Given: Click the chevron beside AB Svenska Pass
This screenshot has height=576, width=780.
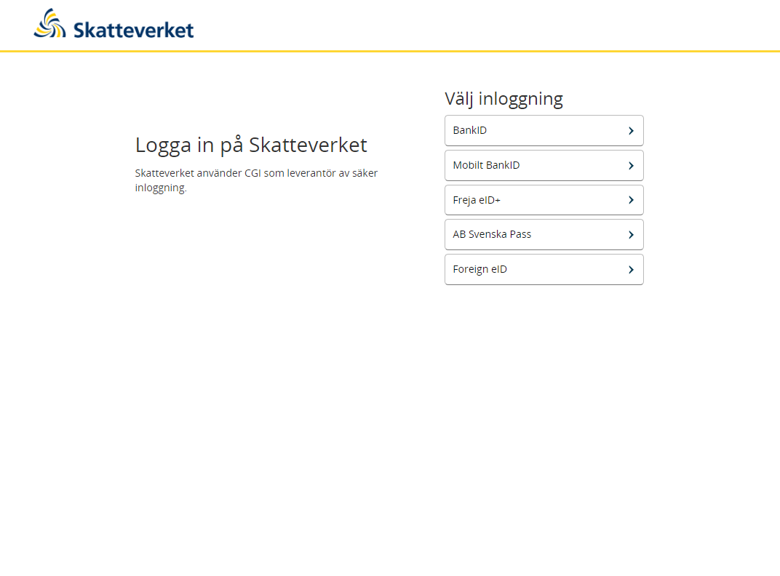Looking at the screenshot, I should click(x=631, y=235).
